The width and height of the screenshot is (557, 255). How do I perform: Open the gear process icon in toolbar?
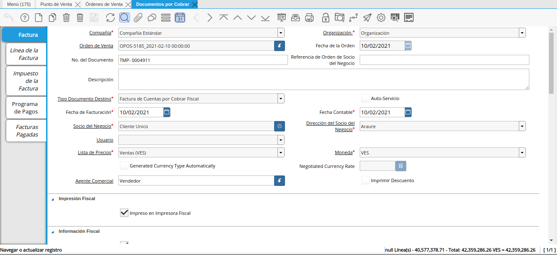coord(381,18)
